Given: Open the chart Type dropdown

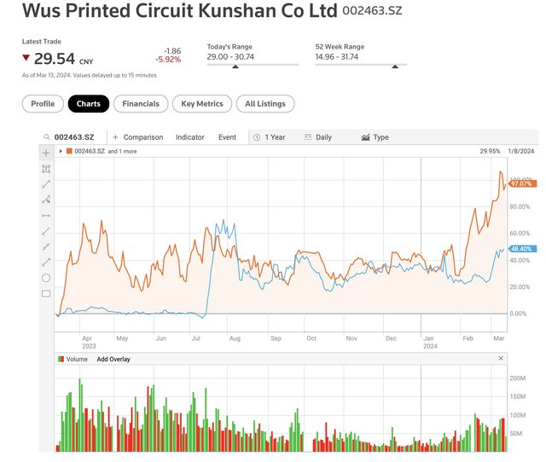Looking at the screenshot, I should coord(375,137).
